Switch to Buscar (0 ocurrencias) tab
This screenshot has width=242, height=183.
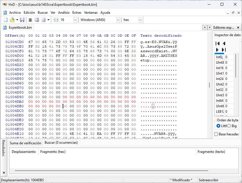[x=61, y=143]
